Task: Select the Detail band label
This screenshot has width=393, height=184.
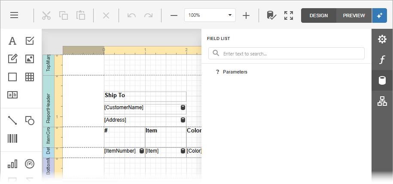Action: click(49, 153)
